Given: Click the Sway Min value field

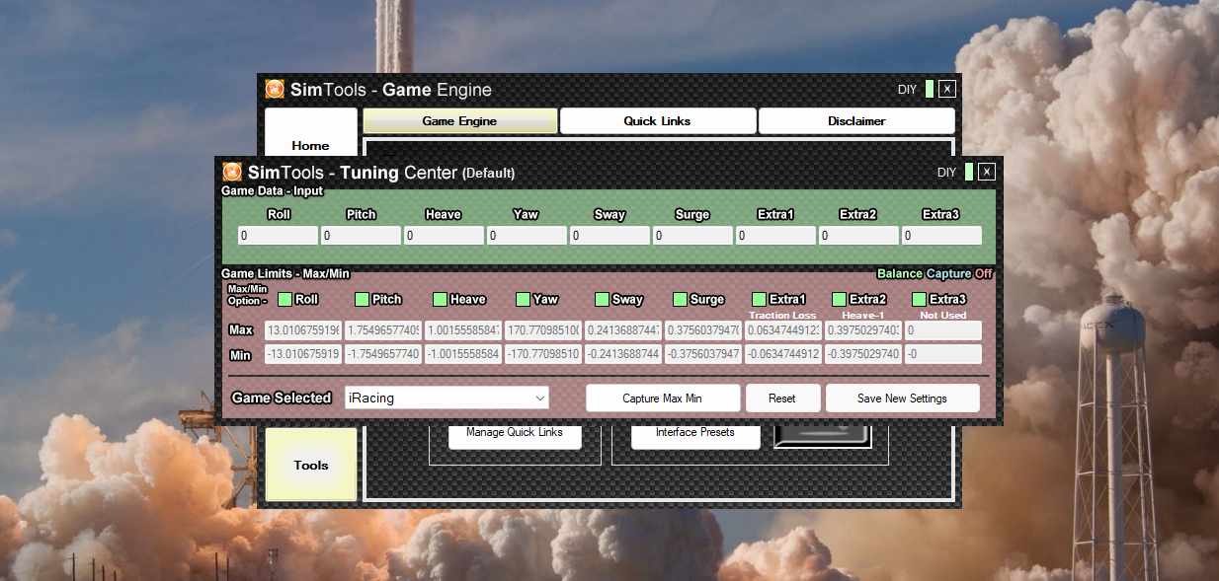Looking at the screenshot, I should point(623,354).
